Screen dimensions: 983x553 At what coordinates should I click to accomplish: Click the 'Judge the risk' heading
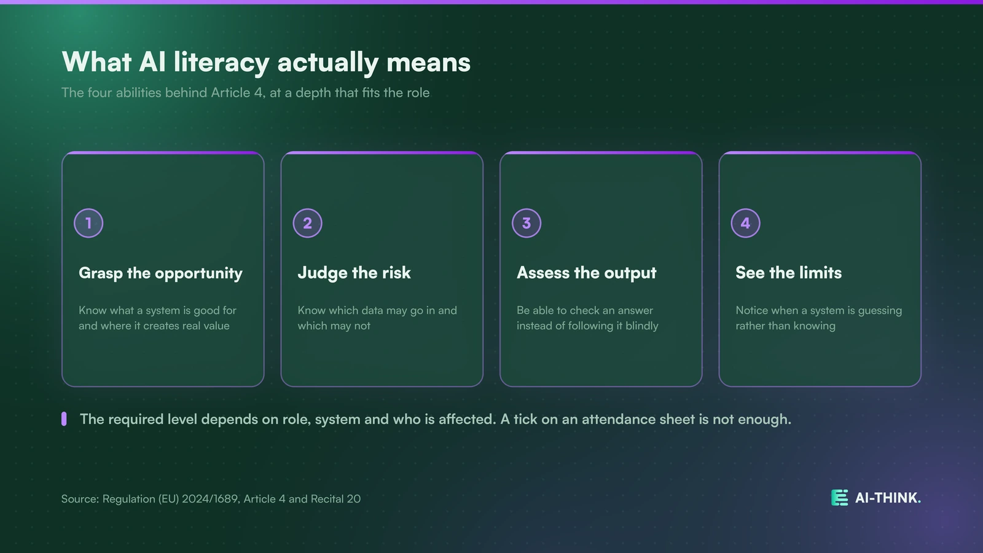click(354, 273)
